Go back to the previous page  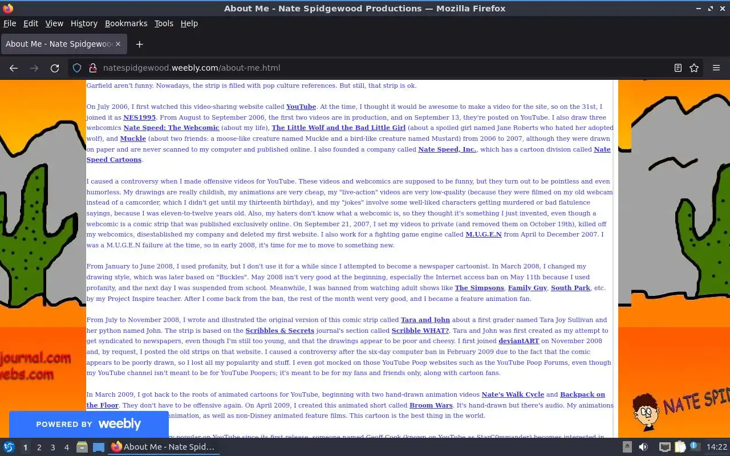pos(14,68)
